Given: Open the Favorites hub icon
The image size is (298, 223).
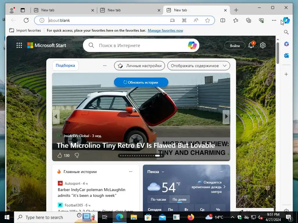Looking at the screenshot, I should click(236, 20).
